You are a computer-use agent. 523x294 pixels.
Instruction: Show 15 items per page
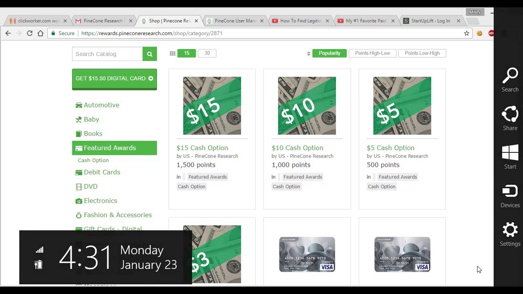pos(187,53)
